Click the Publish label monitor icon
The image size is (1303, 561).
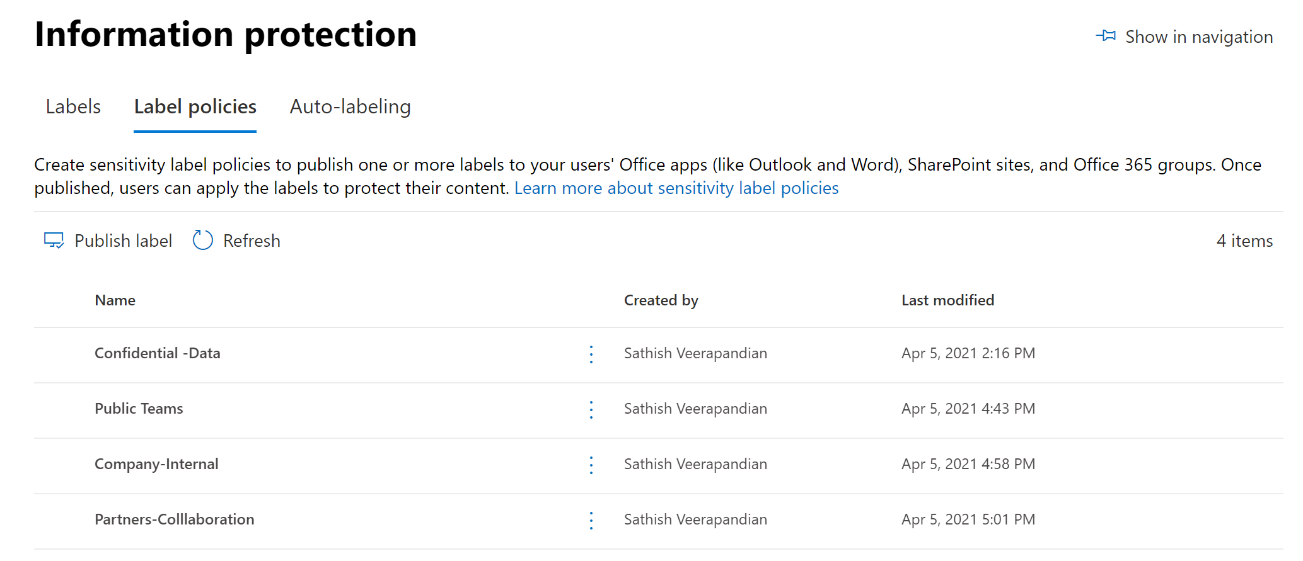pyautogui.click(x=54, y=241)
